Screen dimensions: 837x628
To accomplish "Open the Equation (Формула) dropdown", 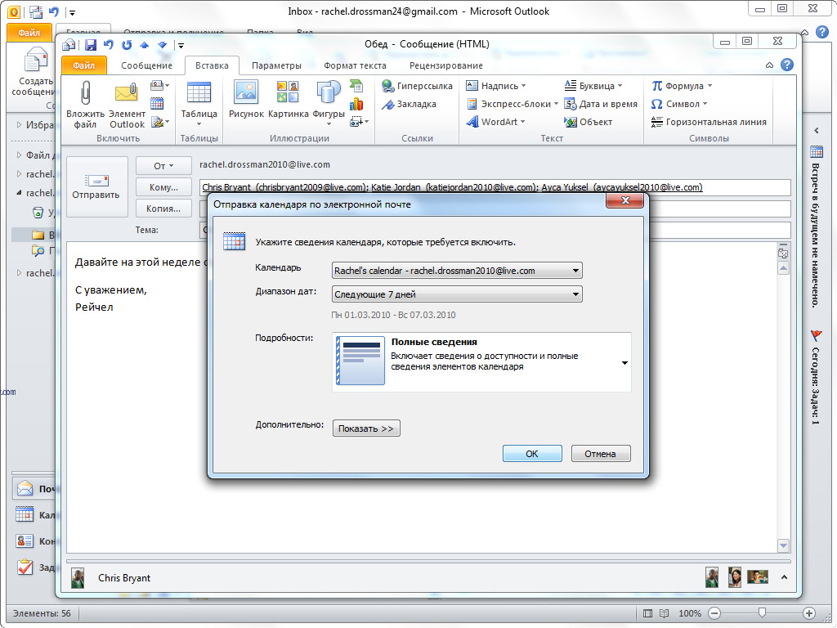I will coord(682,86).
